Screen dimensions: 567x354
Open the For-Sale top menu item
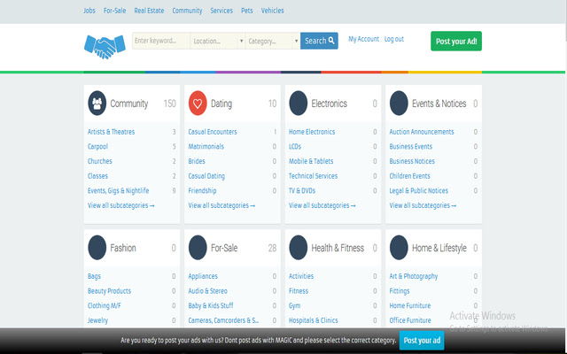click(114, 11)
